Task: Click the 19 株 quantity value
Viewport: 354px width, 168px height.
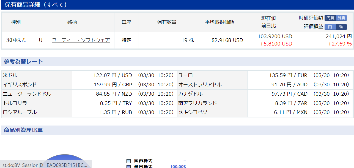Action: click(x=188, y=40)
